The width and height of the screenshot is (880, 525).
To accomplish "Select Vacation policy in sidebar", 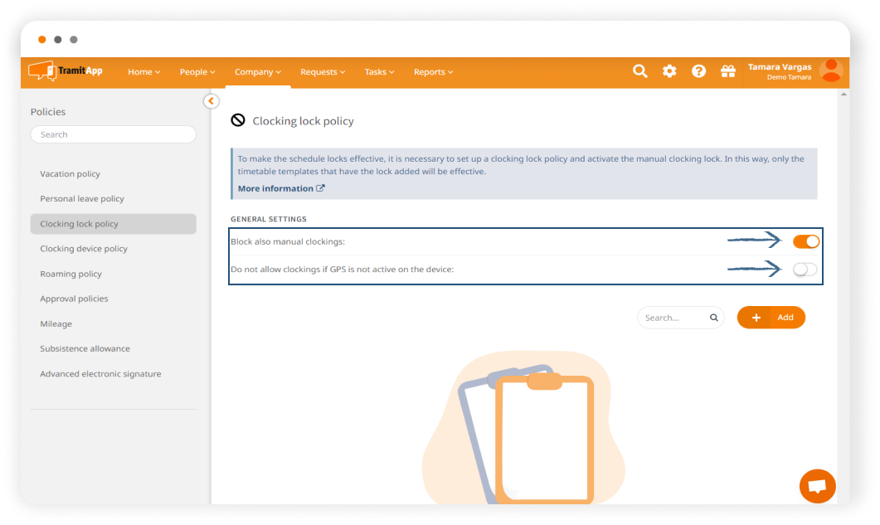I will coord(70,174).
